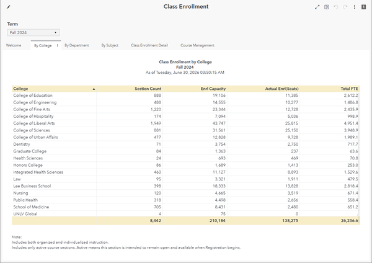Viewport: 372px width, 263px height.
Task: Click the actual enrollment total 138,275
Action: pos(290,221)
